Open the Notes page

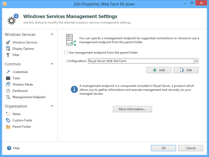(x=16, y=114)
